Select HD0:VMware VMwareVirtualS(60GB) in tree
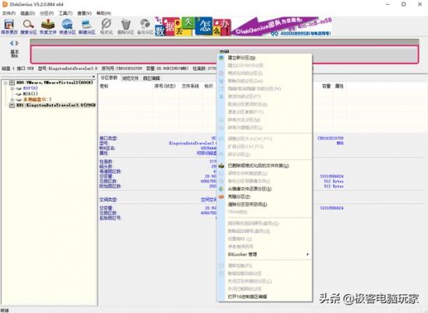 tap(54, 82)
